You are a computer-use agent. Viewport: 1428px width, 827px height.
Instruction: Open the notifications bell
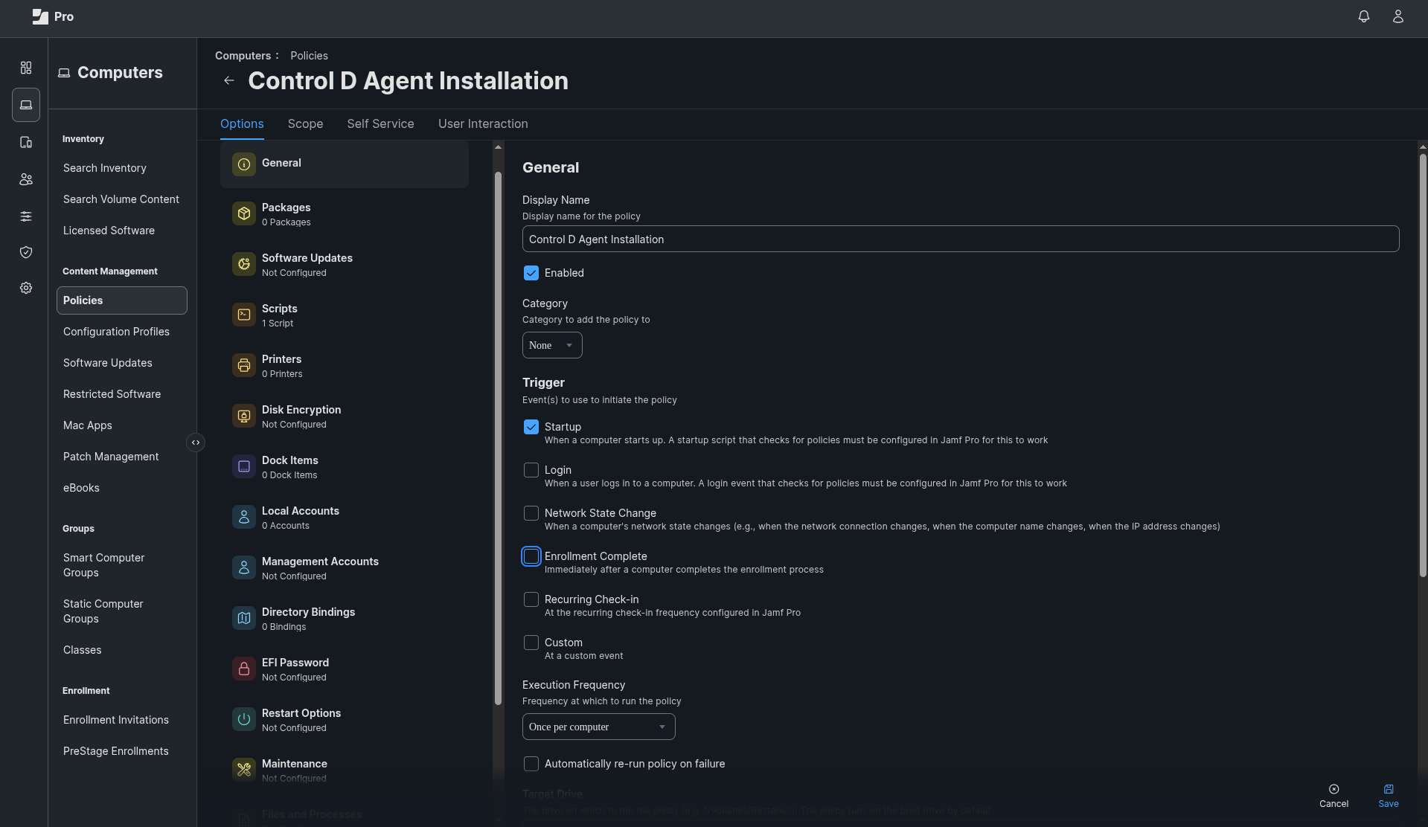tap(1364, 16)
